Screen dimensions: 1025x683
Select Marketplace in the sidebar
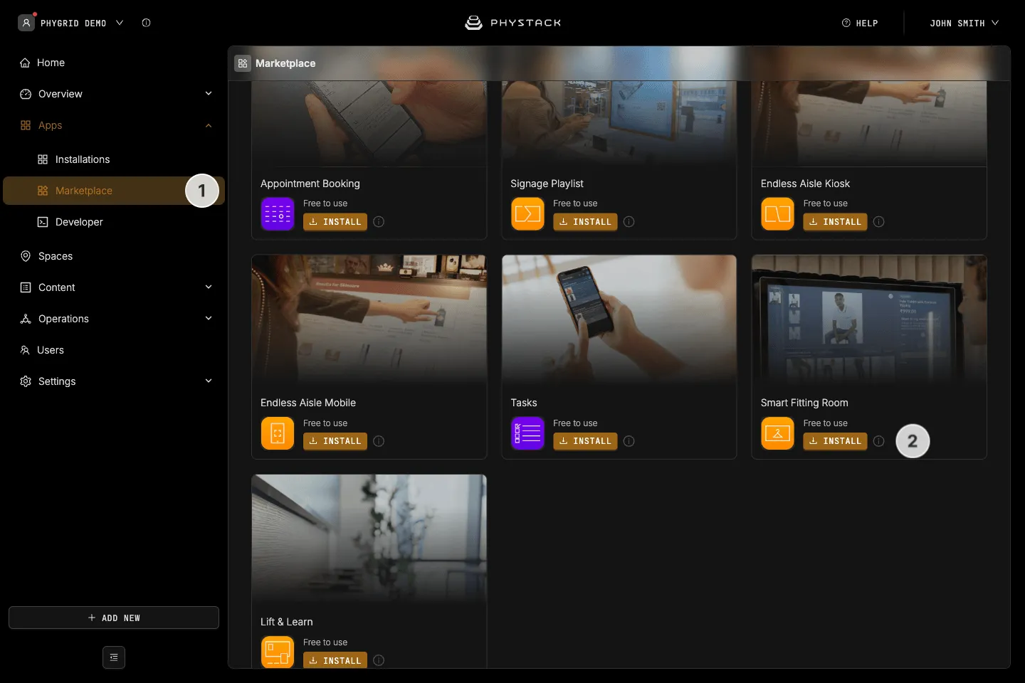(114, 191)
